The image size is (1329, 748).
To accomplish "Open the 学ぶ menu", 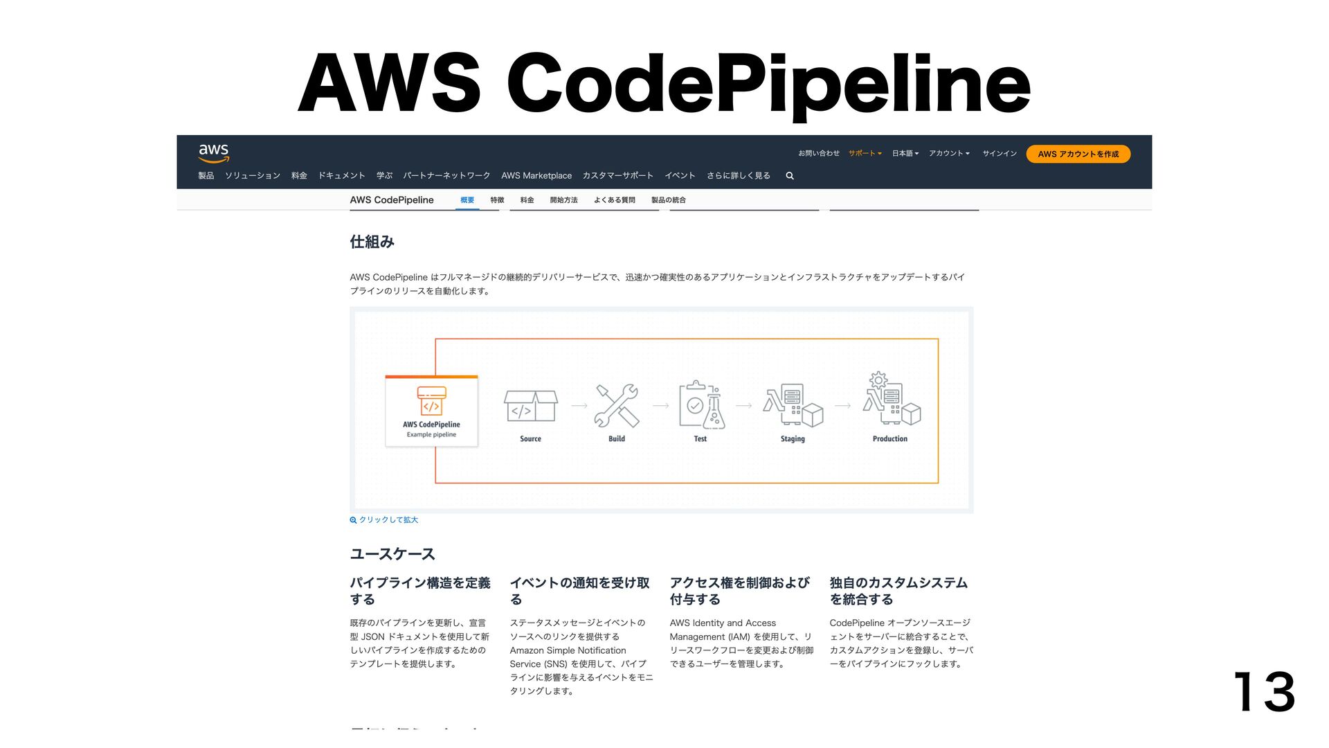I will (x=384, y=176).
